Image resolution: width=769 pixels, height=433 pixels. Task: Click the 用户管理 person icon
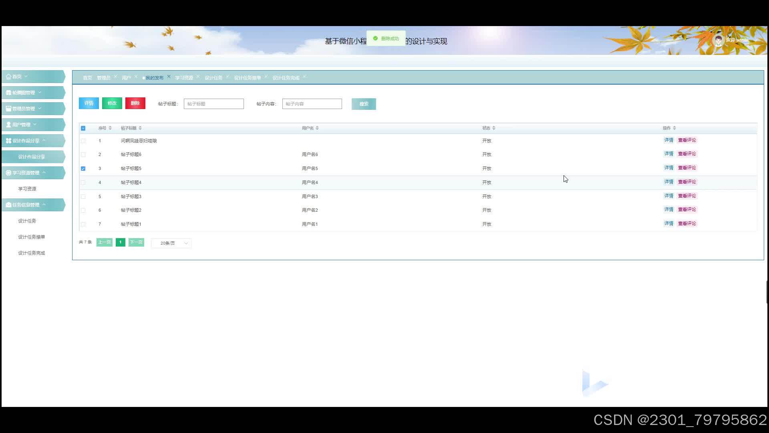click(x=8, y=125)
